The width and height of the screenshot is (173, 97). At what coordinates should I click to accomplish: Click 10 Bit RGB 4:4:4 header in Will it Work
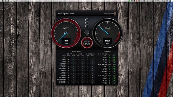[x=81, y=54]
